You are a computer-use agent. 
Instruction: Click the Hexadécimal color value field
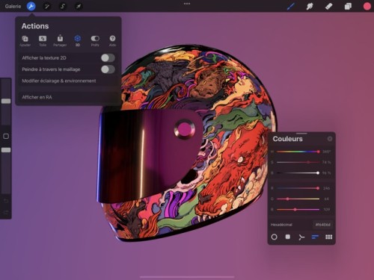pos(323,225)
